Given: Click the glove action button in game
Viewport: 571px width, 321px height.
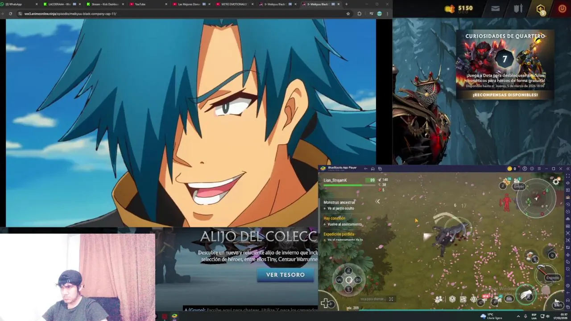Looking at the screenshot, I should (x=527, y=295).
